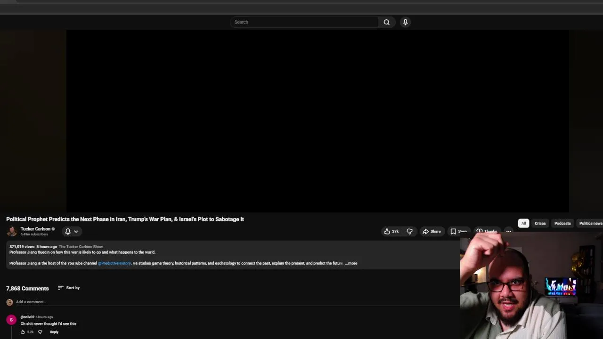The image size is (603, 339).
Task: Click the video player area
Action: point(318,121)
